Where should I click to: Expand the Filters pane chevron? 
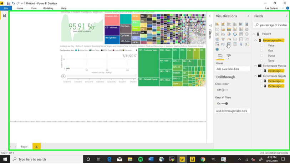point(210,16)
